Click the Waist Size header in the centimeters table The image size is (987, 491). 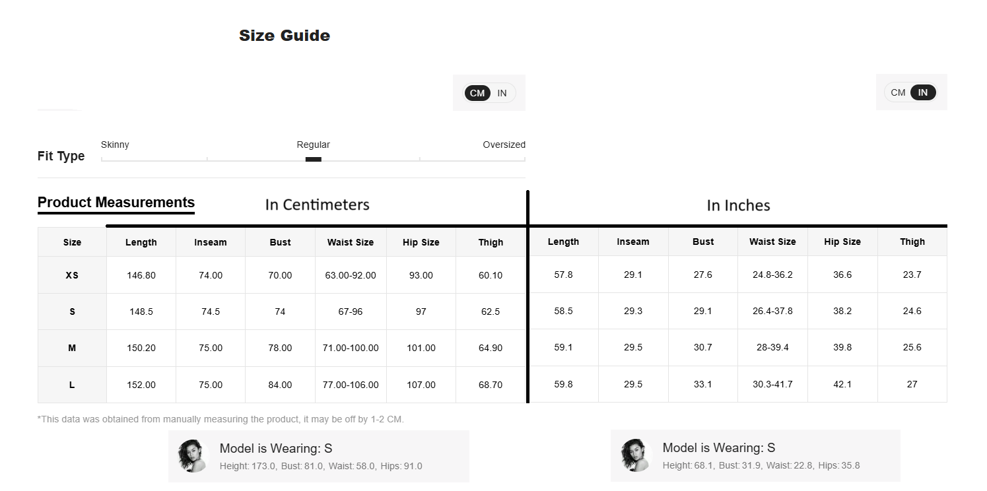[351, 242]
